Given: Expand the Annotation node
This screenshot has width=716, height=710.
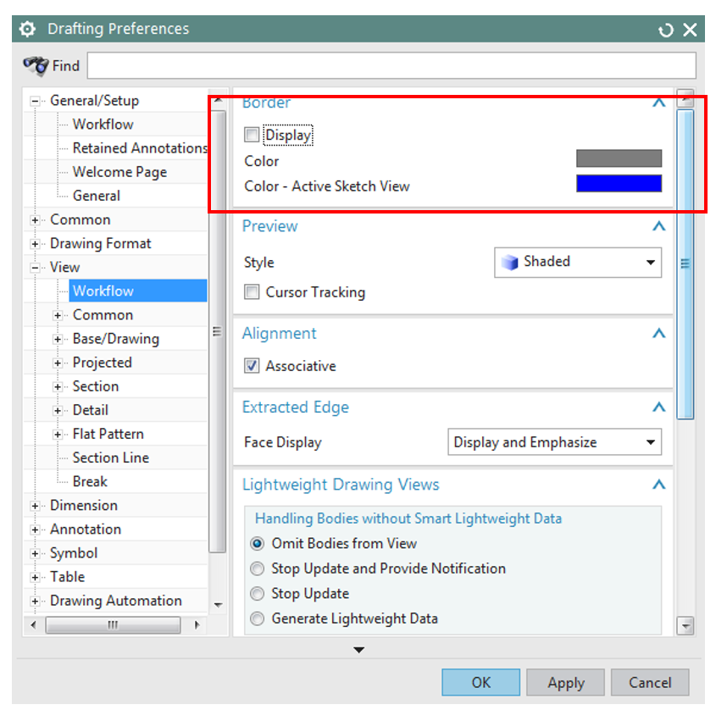Looking at the screenshot, I should [35, 530].
